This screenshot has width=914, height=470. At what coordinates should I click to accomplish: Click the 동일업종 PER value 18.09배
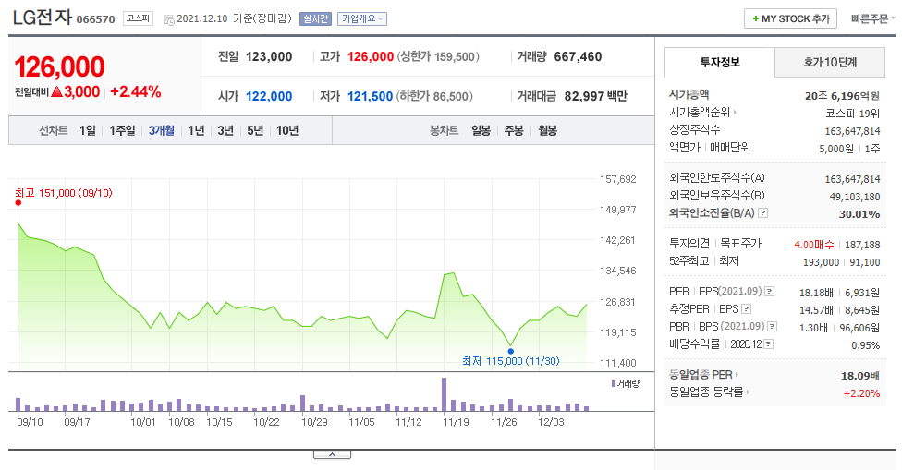tap(859, 376)
